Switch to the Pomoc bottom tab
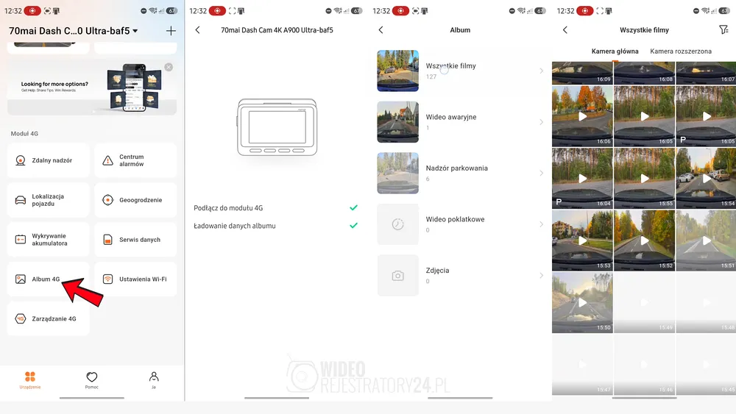This screenshot has height=414, width=736. pos(91,380)
